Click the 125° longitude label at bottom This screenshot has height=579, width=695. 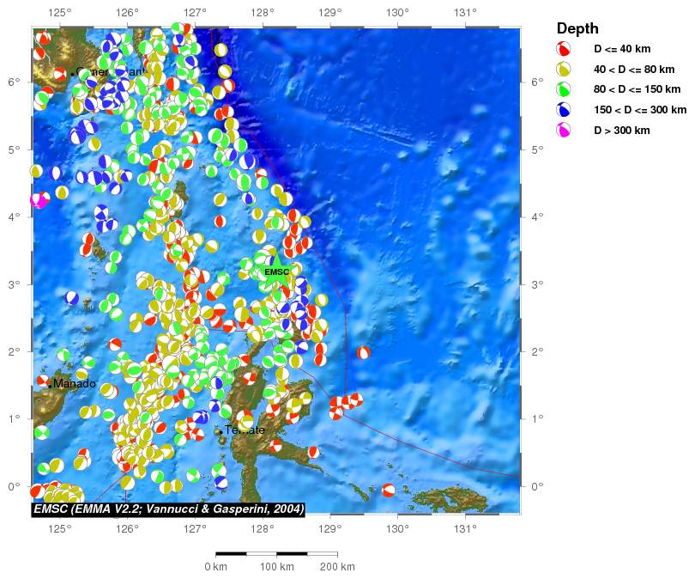tap(59, 528)
